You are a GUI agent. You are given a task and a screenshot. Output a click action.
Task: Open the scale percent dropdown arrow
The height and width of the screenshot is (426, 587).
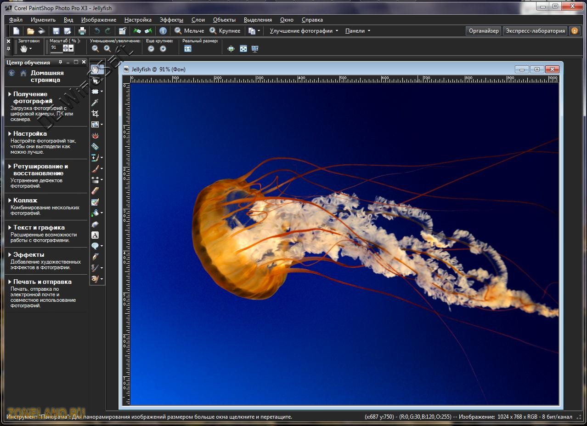pos(71,48)
